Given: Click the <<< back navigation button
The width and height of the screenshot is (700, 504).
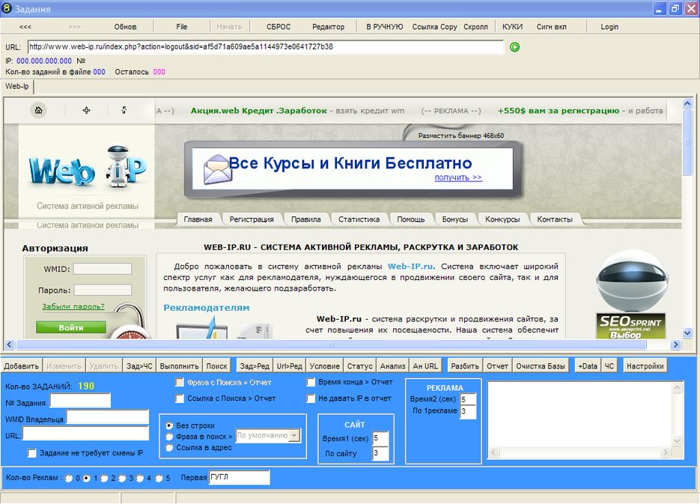Looking at the screenshot, I should (x=25, y=27).
